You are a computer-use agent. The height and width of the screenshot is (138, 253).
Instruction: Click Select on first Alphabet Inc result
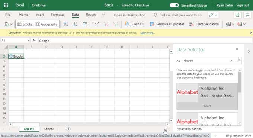tap(207, 106)
